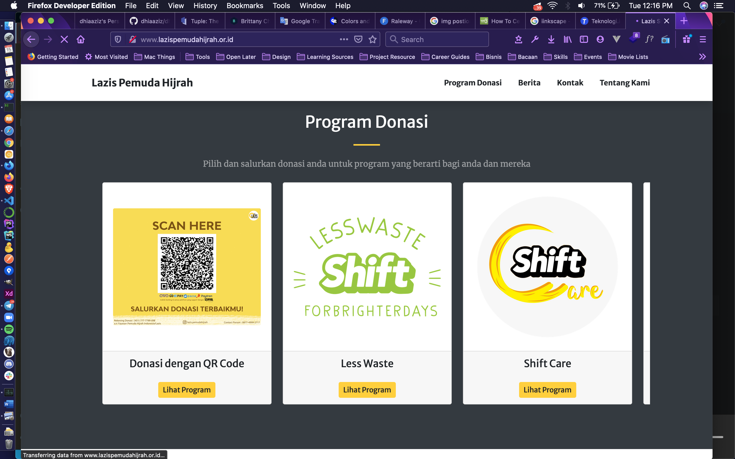735x459 pixels.
Task: Toggle the sidebar toolbar icon
Action: (584, 40)
